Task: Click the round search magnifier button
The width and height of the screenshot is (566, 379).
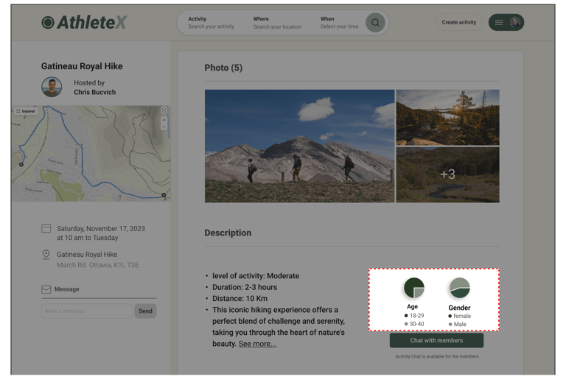Action: (375, 23)
